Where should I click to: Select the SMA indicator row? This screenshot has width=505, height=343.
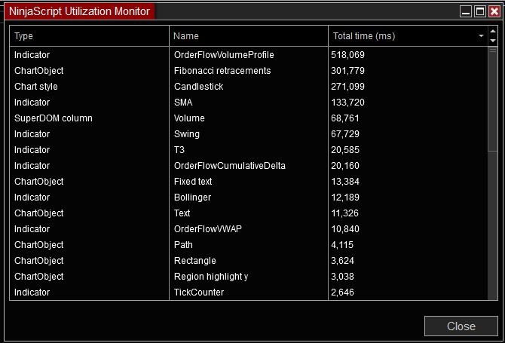(x=183, y=103)
